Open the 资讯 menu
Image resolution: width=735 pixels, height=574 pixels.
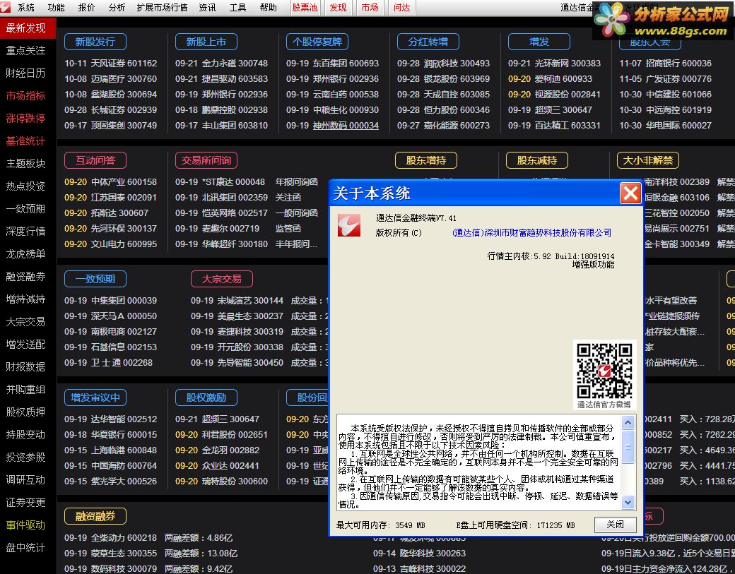pyautogui.click(x=207, y=8)
